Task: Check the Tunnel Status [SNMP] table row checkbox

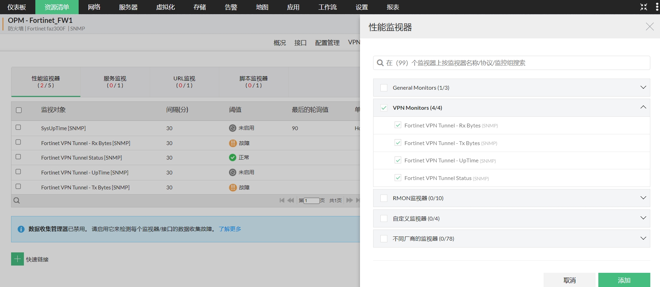Action: [x=18, y=157]
